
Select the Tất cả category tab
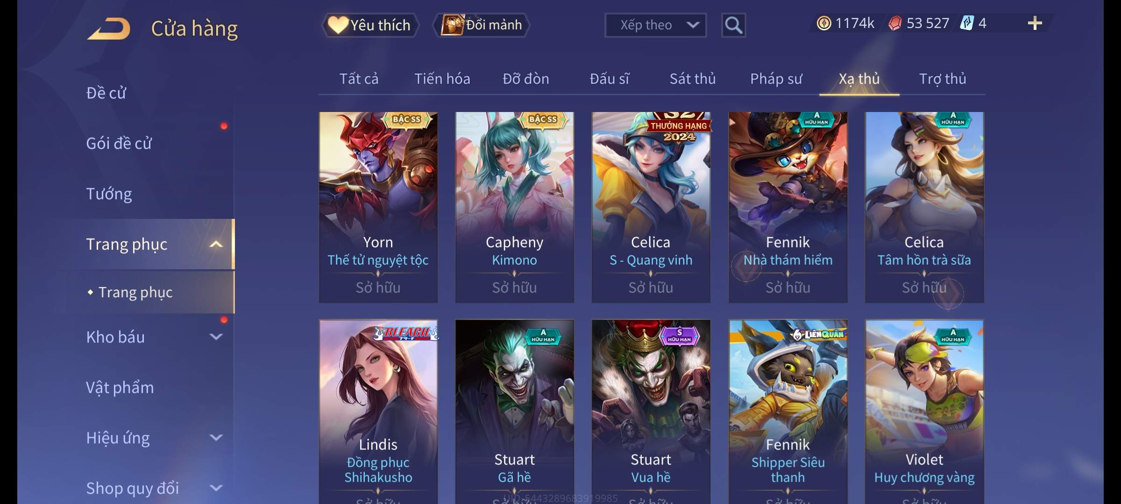pos(359,79)
